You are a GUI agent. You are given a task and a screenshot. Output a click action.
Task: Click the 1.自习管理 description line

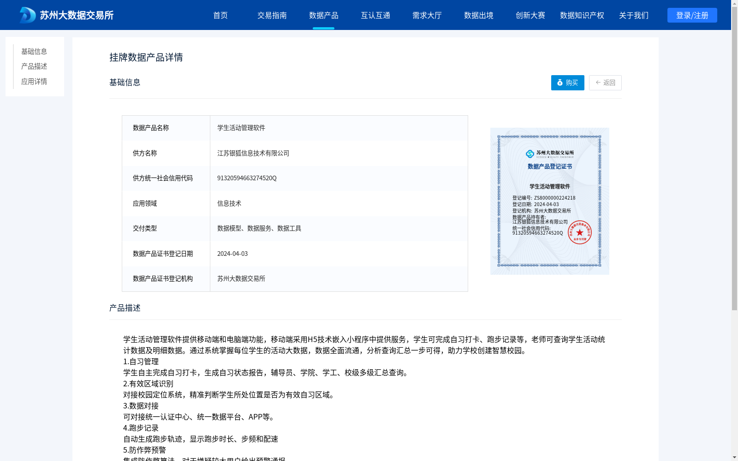141,361
